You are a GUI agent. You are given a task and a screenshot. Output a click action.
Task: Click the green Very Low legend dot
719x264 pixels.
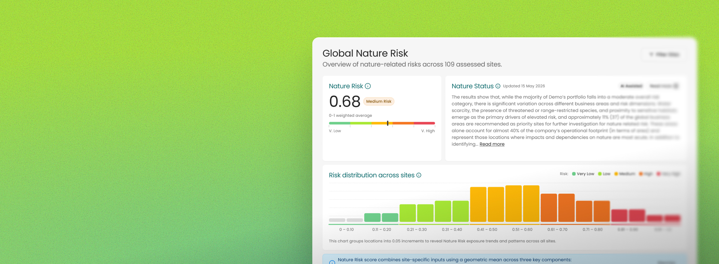click(x=574, y=174)
